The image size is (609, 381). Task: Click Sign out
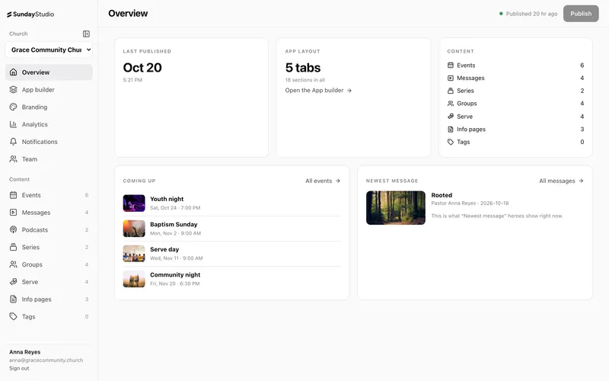click(x=19, y=368)
